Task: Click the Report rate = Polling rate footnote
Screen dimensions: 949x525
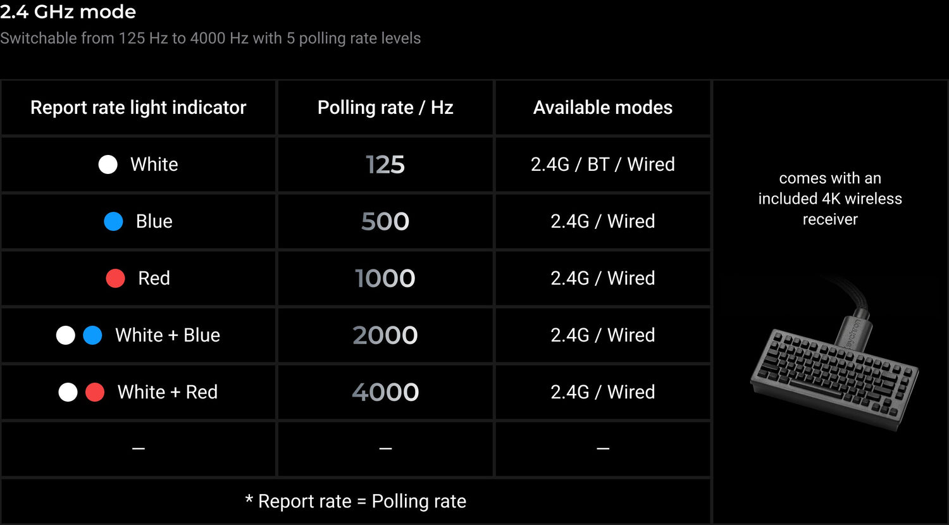Action: (356, 502)
